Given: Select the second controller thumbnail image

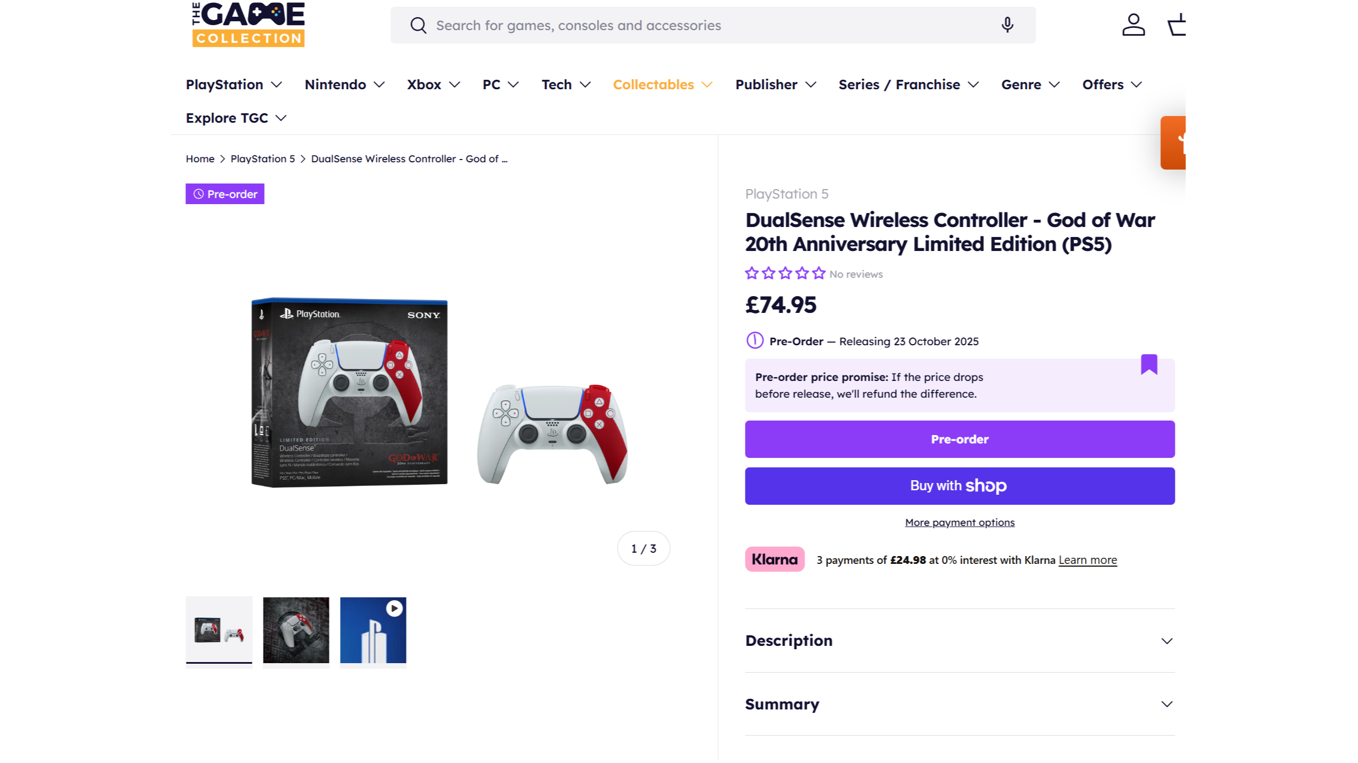Looking at the screenshot, I should point(296,630).
